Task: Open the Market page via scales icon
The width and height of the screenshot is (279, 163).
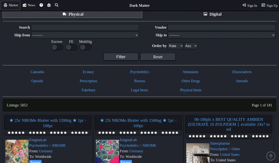Action: pyautogui.click(x=10, y=5)
